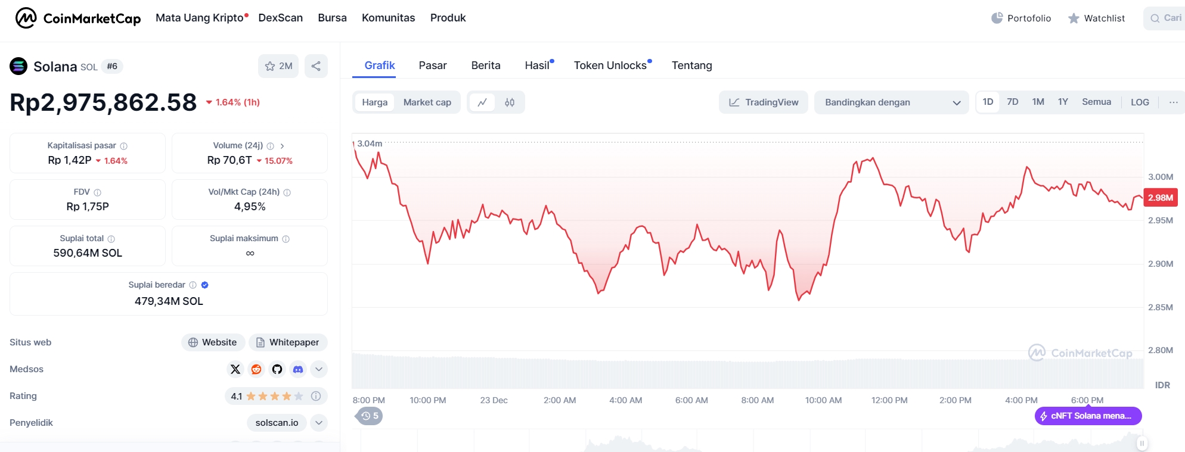
Task: Open Produk menu item
Action: pyautogui.click(x=448, y=18)
